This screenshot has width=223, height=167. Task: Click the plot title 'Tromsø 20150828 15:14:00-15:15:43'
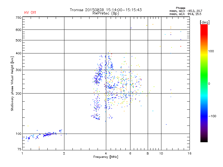pos(106,10)
